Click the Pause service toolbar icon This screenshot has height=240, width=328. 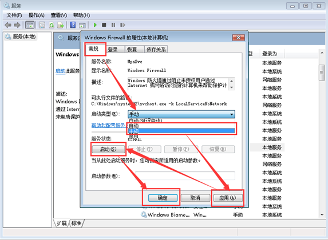tap(113, 25)
